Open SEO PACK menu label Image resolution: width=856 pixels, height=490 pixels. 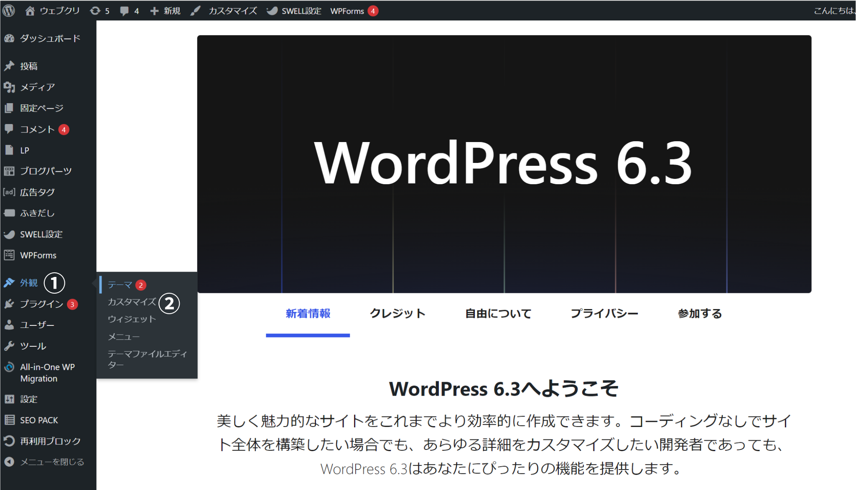39,420
